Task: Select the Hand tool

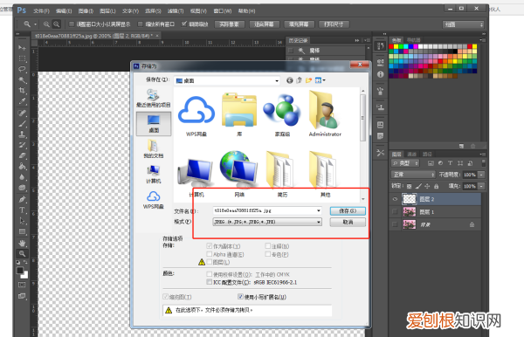Action: pyautogui.click(x=22, y=243)
